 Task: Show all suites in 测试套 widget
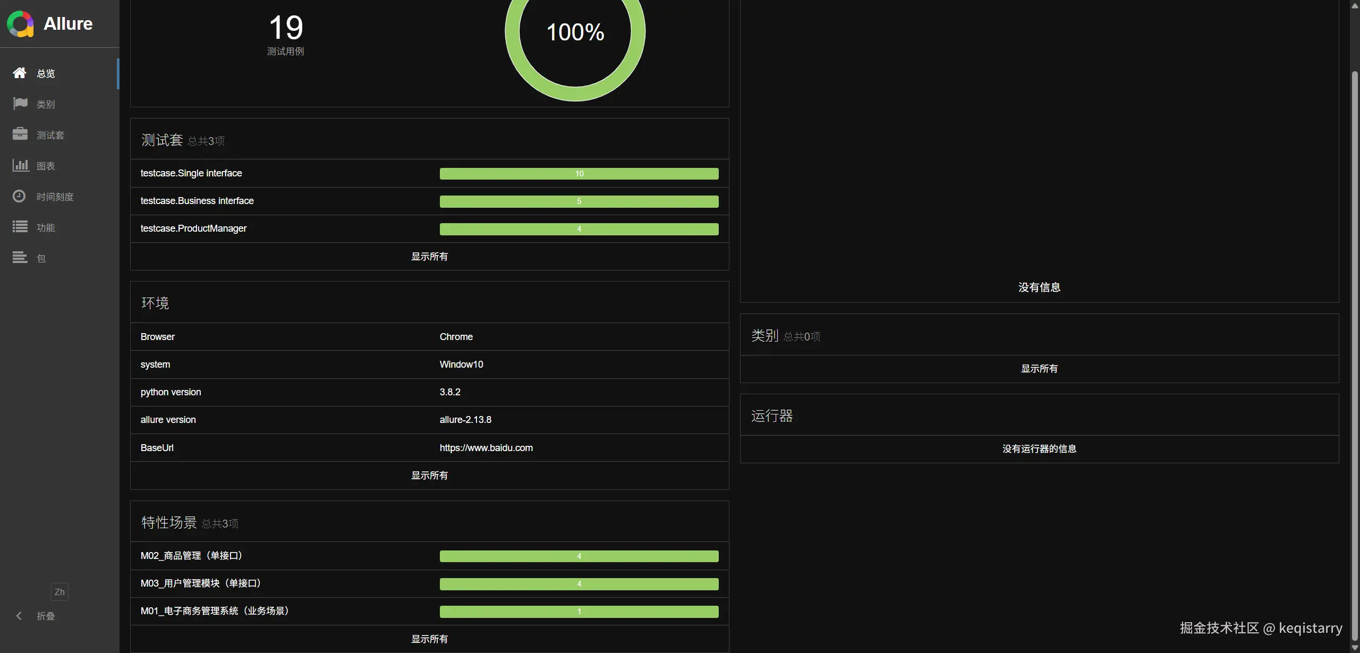429,257
